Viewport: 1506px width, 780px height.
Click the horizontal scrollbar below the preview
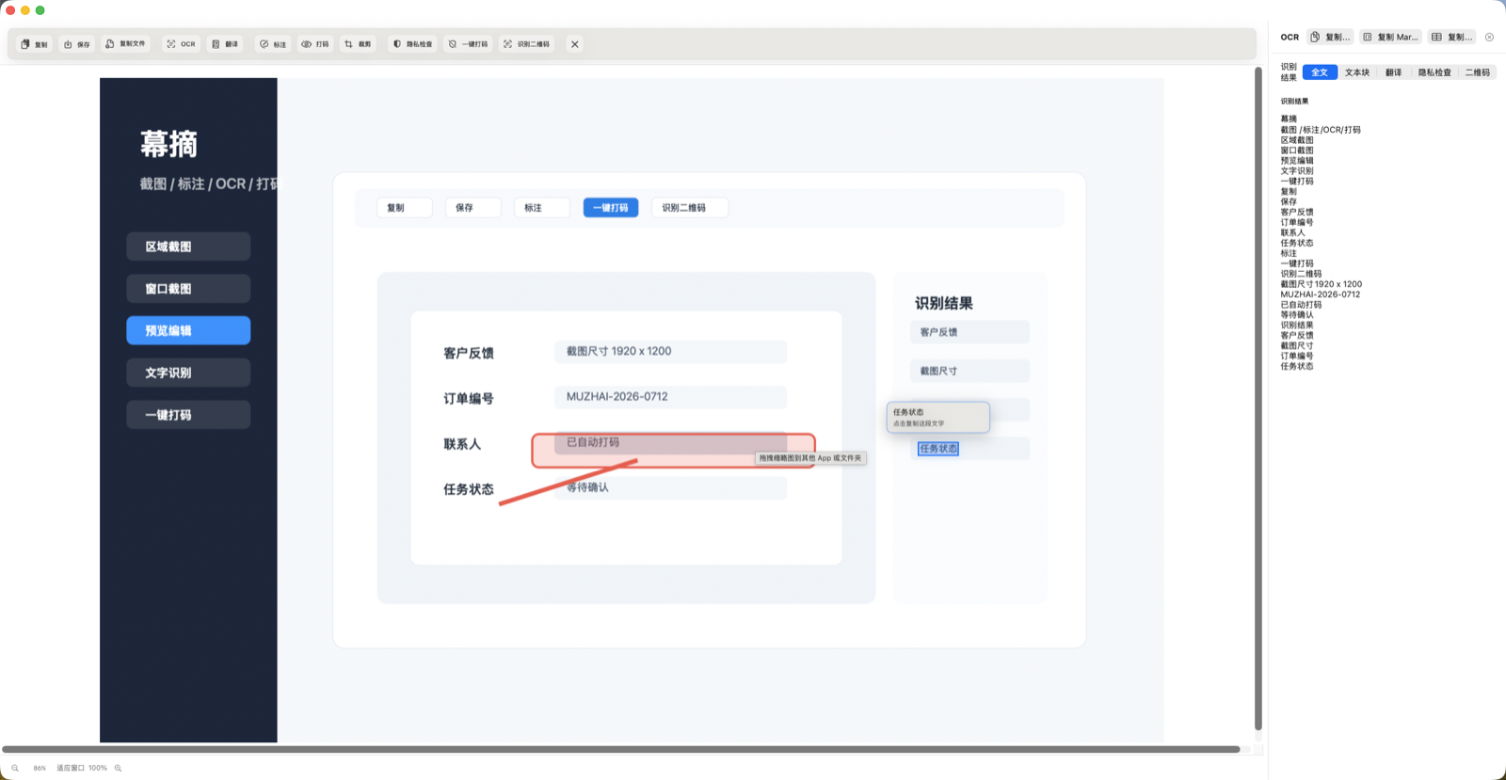[x=621, y=750]
